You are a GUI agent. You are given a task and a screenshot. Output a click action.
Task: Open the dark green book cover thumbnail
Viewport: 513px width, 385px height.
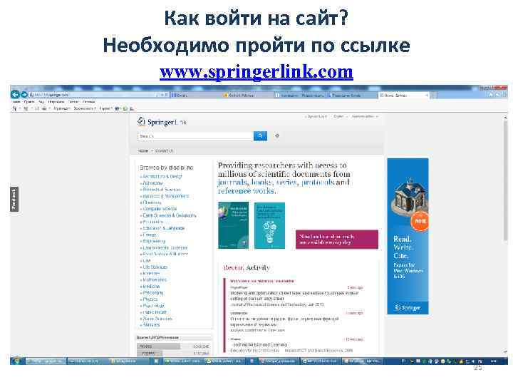[x=233, y=225]
